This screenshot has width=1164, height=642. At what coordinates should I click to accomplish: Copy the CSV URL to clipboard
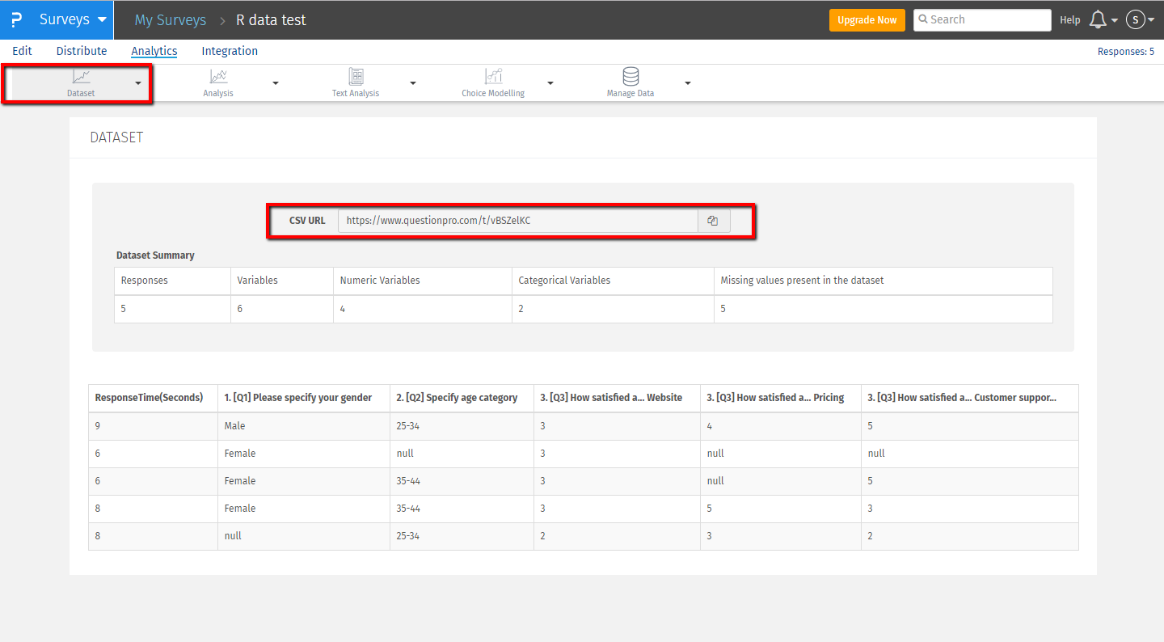point(713,221)
